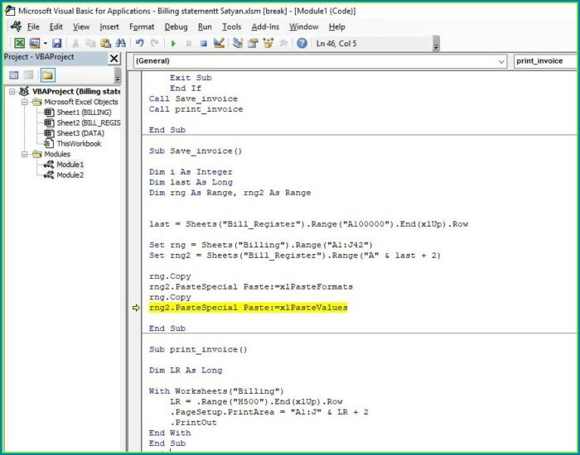Click View Object icon in Project pane
Image resolution: width=580 pixels, height=455 pixels.
coord(28,75)
